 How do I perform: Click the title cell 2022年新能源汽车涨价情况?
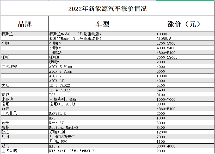tap(107, 9)
